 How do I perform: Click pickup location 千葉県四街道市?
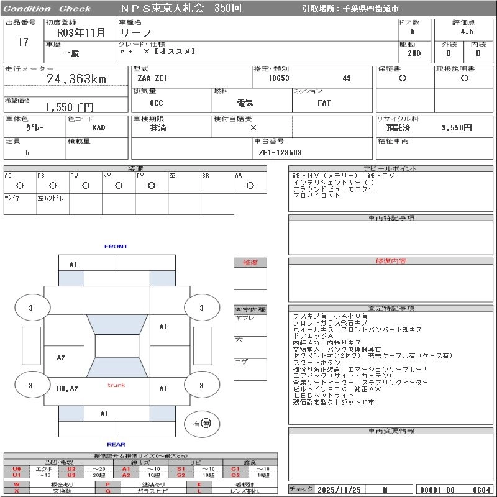[370, 9]
